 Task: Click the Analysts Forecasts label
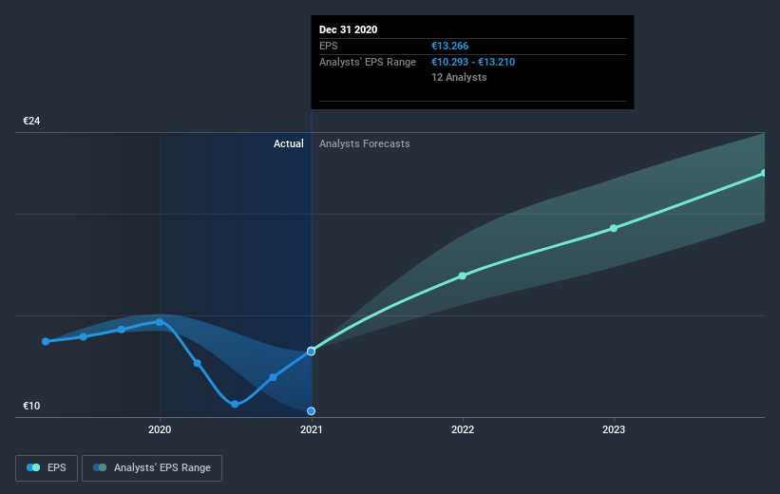coord(364,143)
